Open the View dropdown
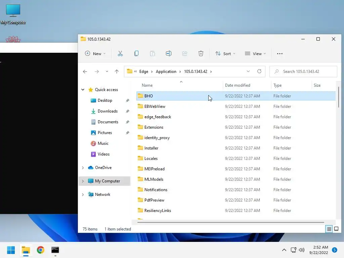Screen dimensions: 344x258 coord(255,53)
